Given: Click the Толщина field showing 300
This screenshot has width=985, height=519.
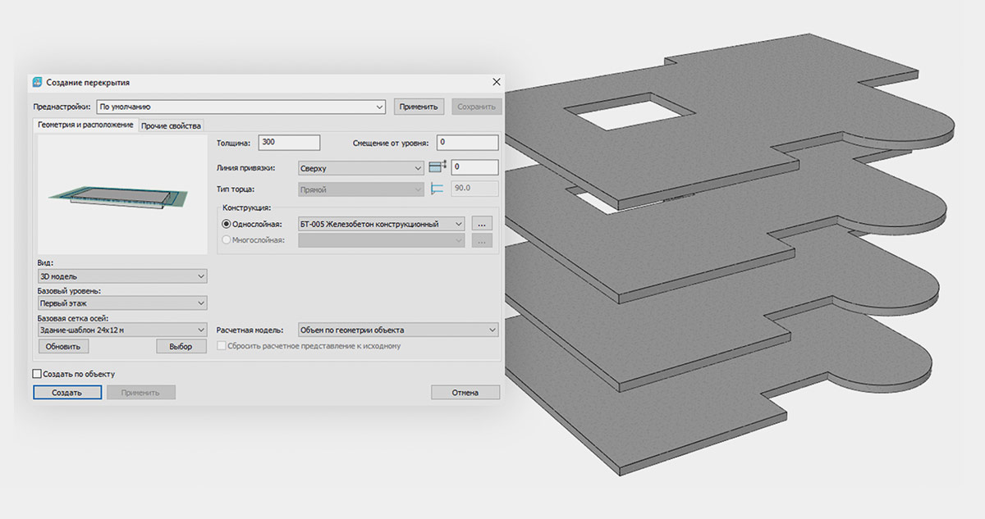Looking at the screenshot, I should tap(288, 143).
